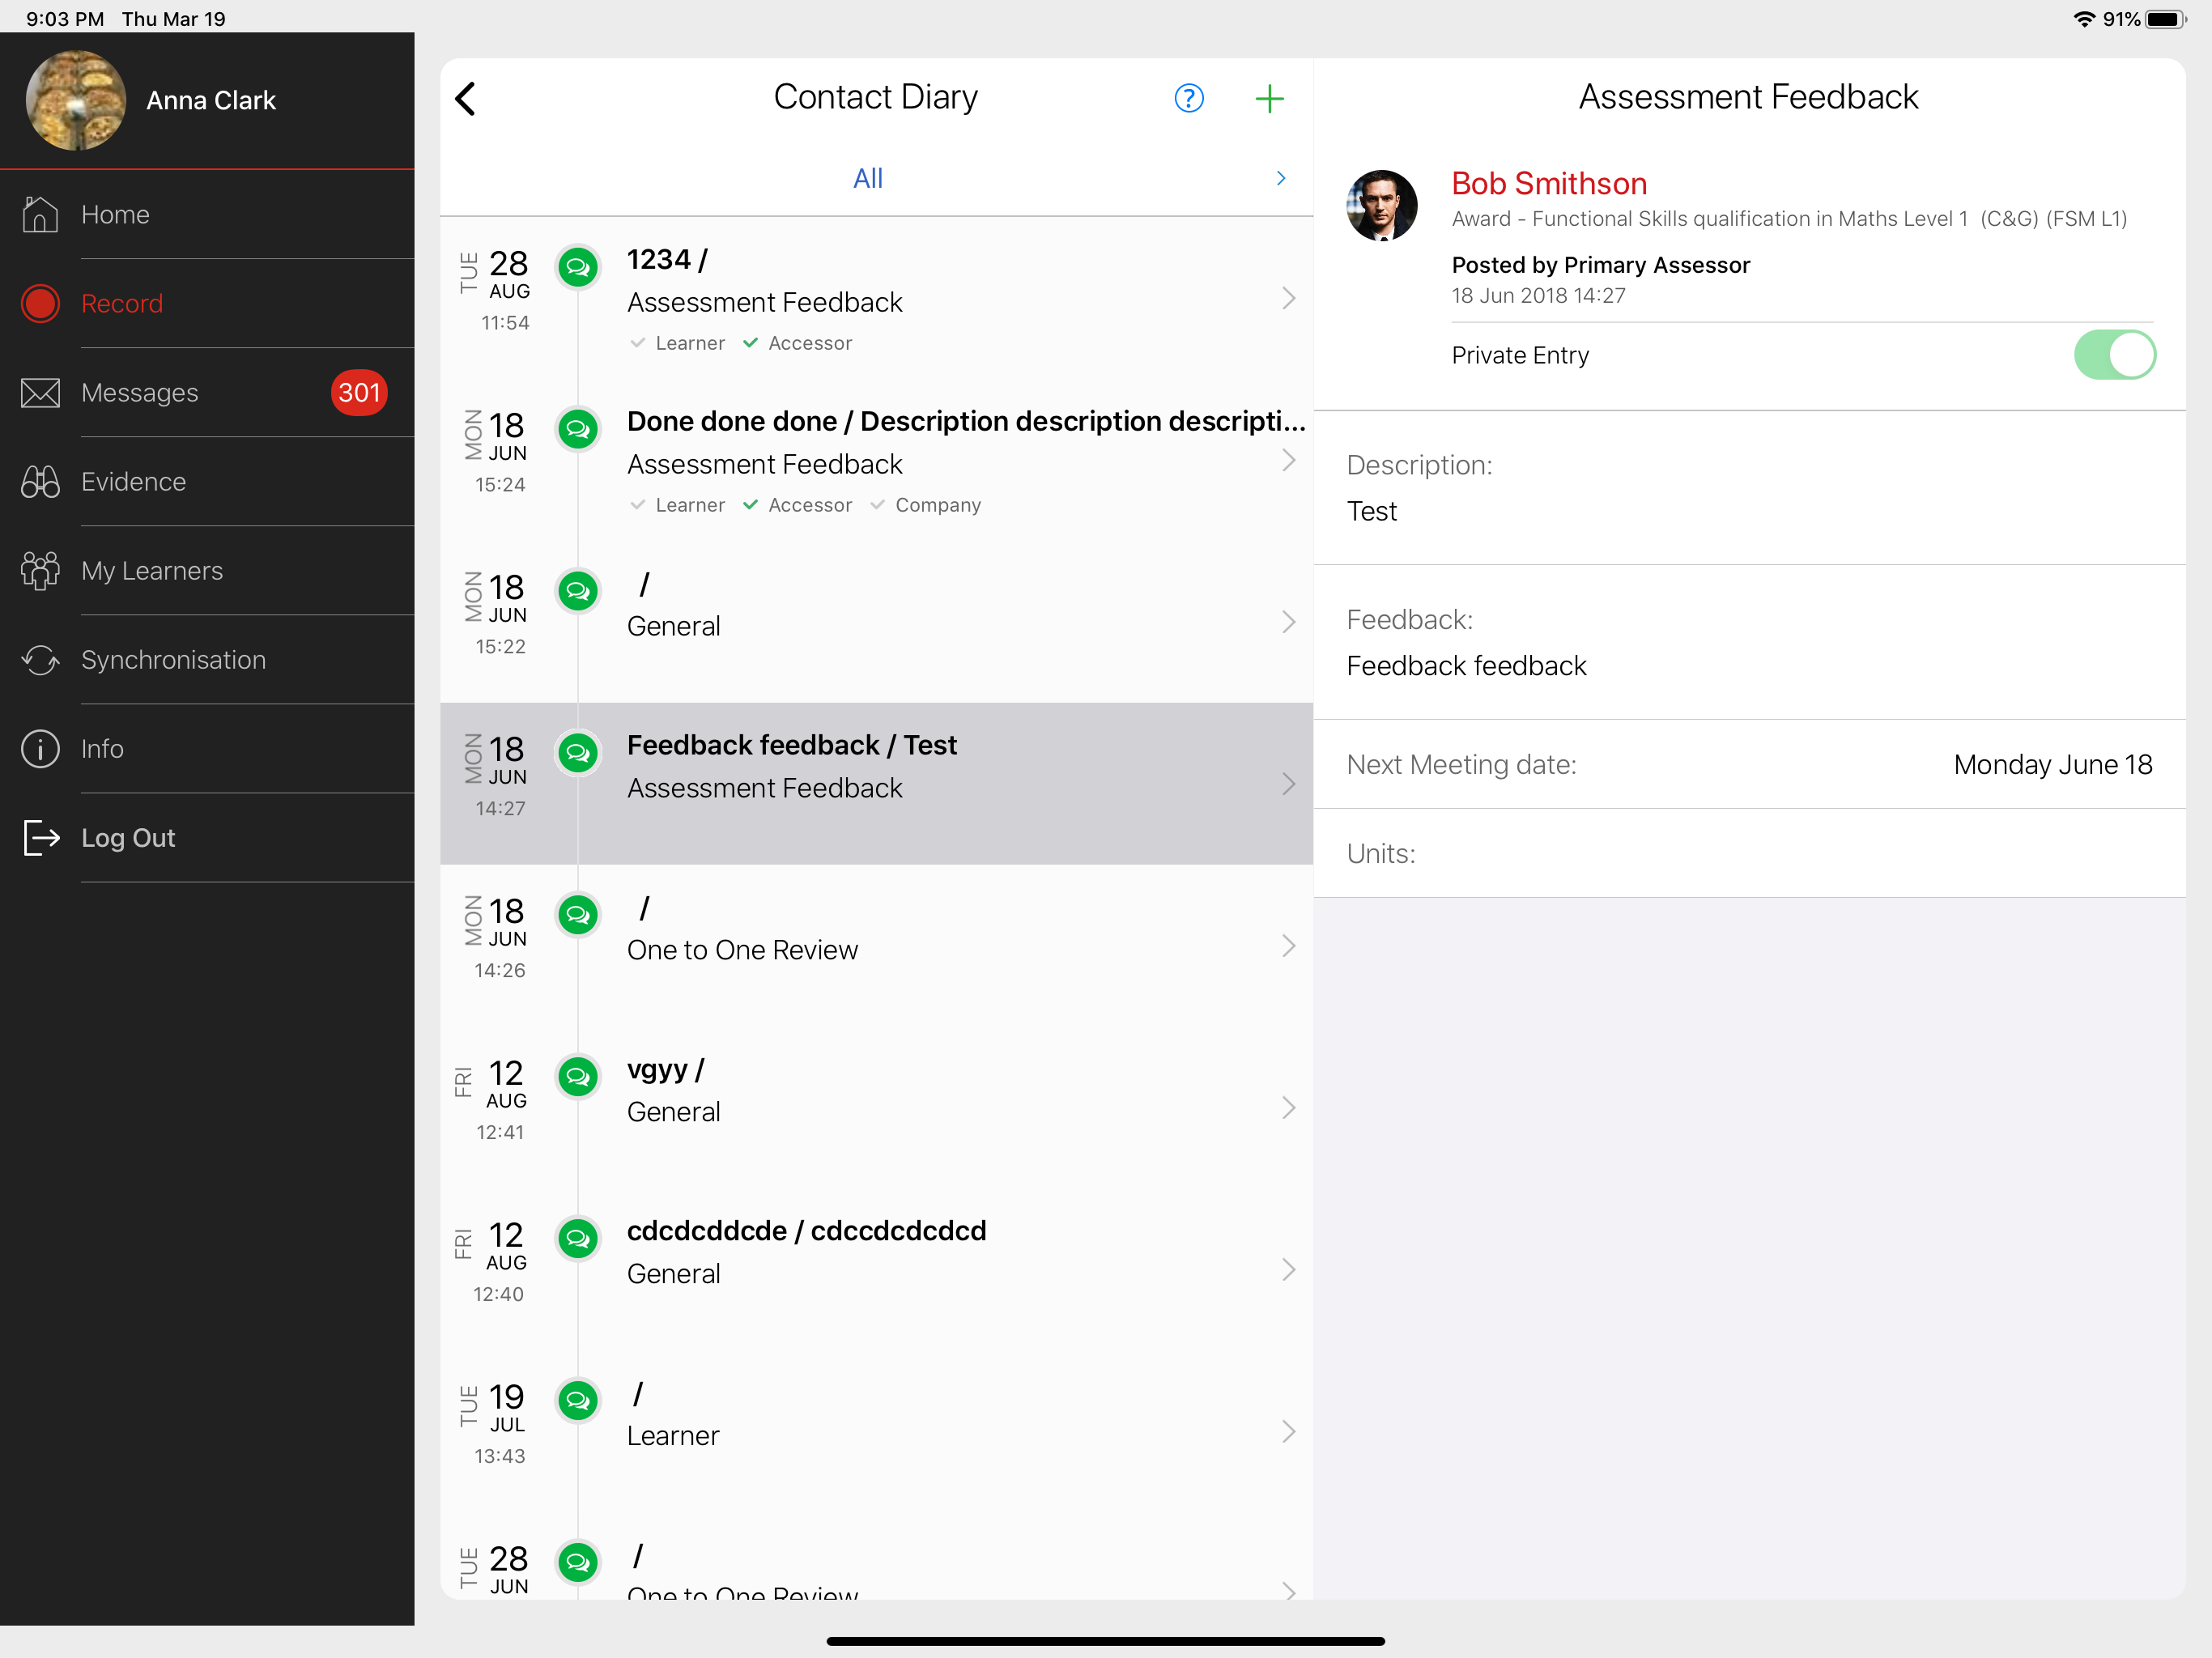Open the help question mark icon

pyautogui.click(x=1188, y=98)
